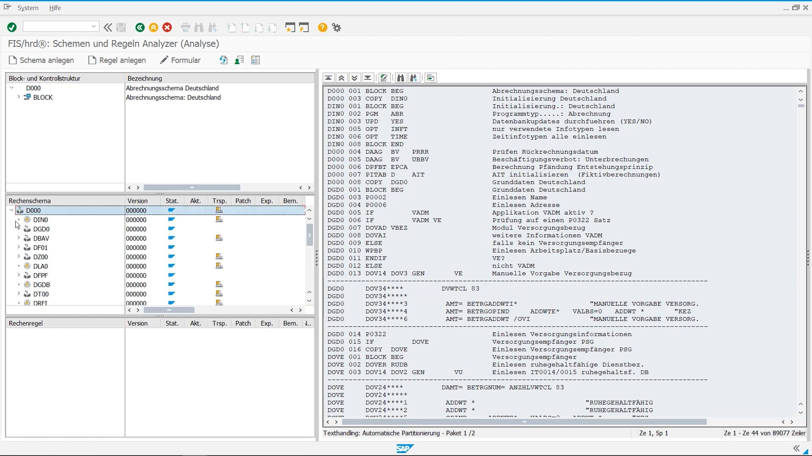
Task: Open the Customize Local Layout gear icon
Action: coord(336,27)
